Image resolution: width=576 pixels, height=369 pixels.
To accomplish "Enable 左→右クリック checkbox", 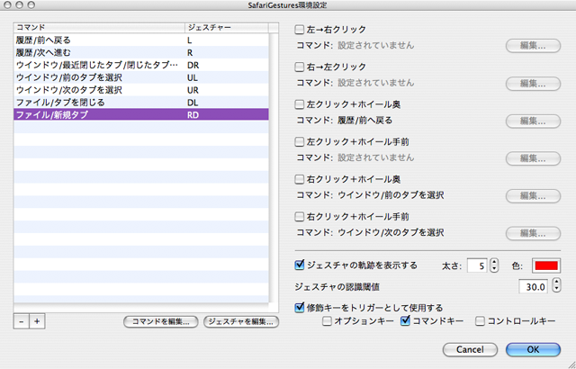I will tap(300, 30).
